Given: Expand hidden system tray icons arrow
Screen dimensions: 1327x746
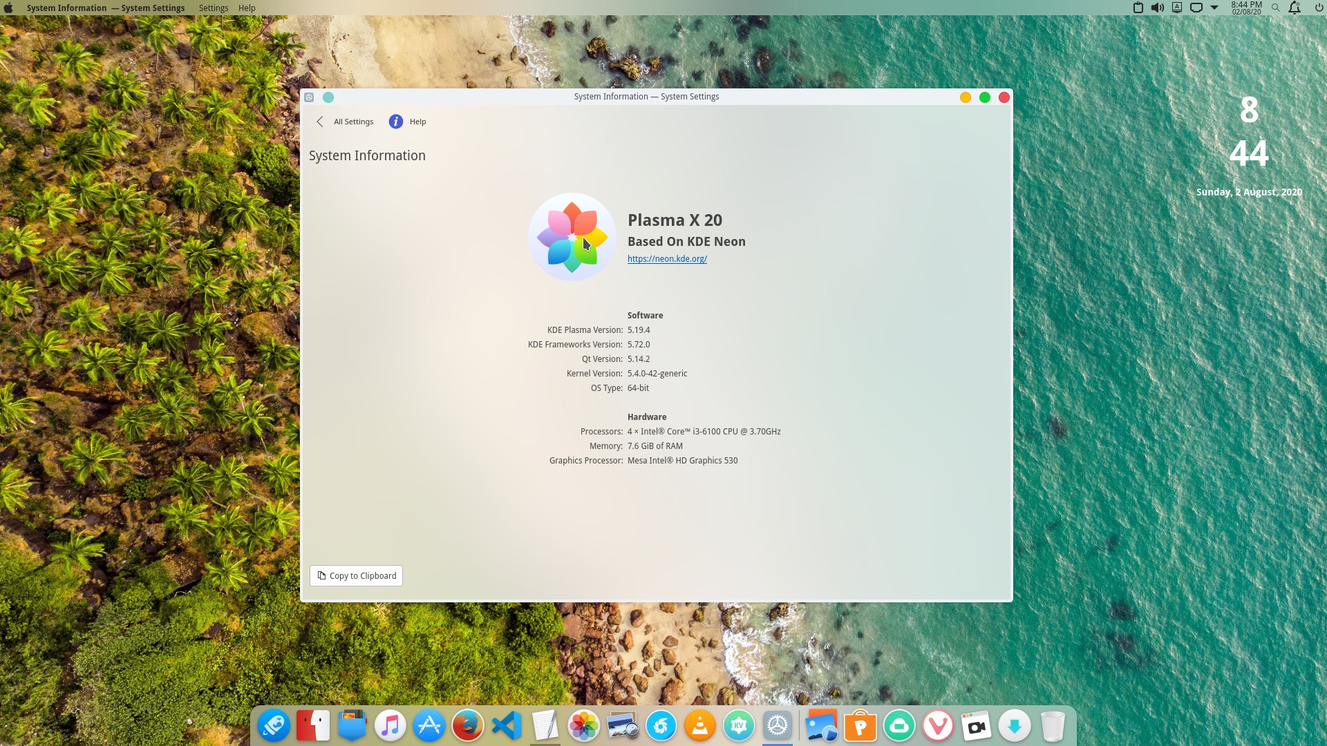Looking at the screenshot, I should point(1214,8).
